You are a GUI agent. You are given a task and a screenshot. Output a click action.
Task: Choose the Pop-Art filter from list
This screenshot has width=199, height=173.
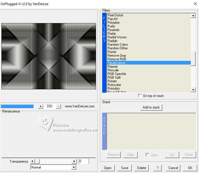[x=112, y=19]
